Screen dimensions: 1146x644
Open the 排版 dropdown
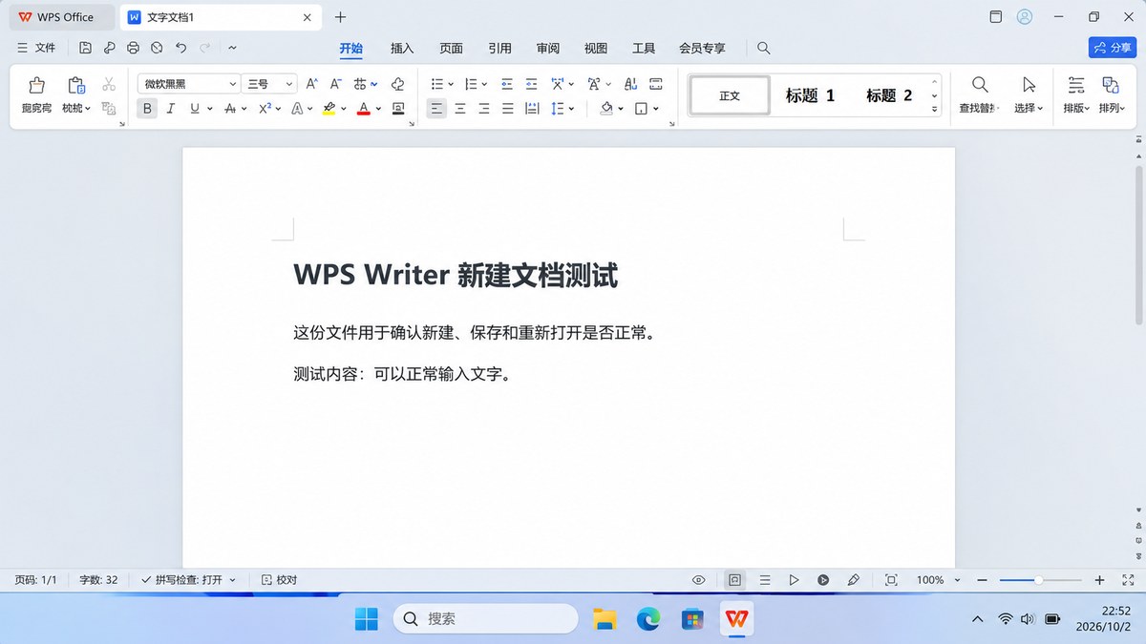[x=1076, y=109]
